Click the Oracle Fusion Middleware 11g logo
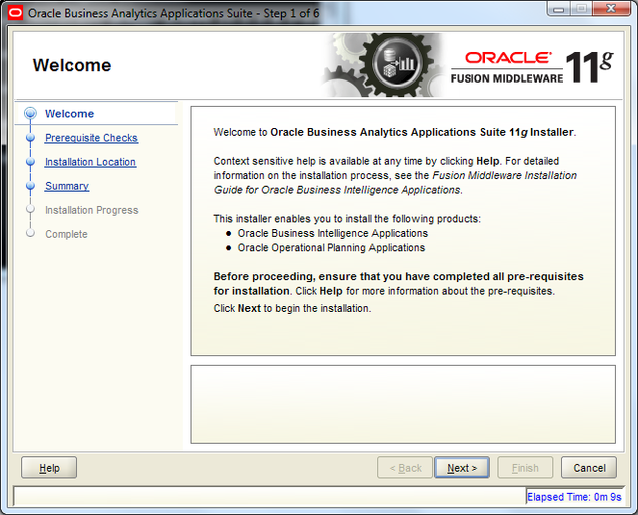The width and height of the screenshot is (638, 515). coord(532,67)
